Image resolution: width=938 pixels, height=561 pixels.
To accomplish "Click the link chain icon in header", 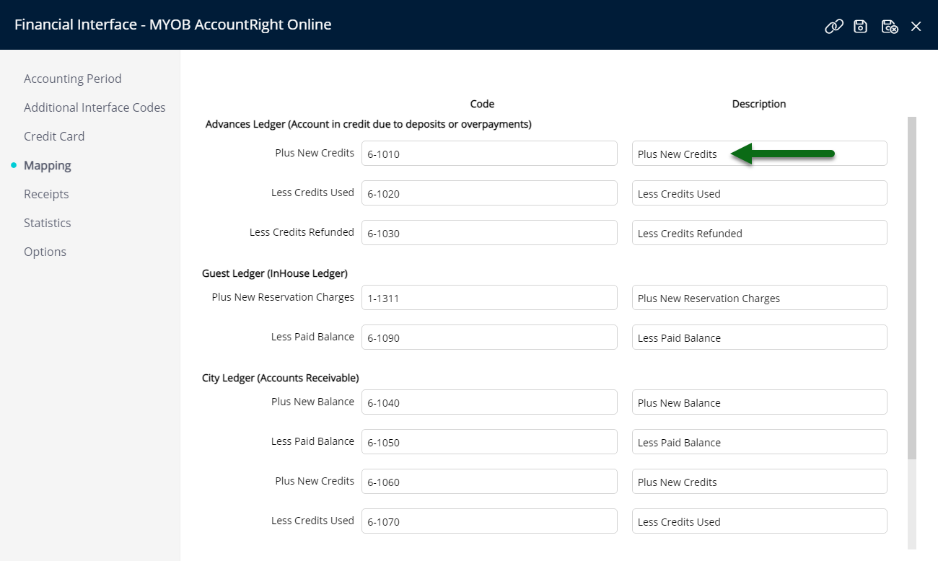I will pyautogui.click(x=834, y=26).
